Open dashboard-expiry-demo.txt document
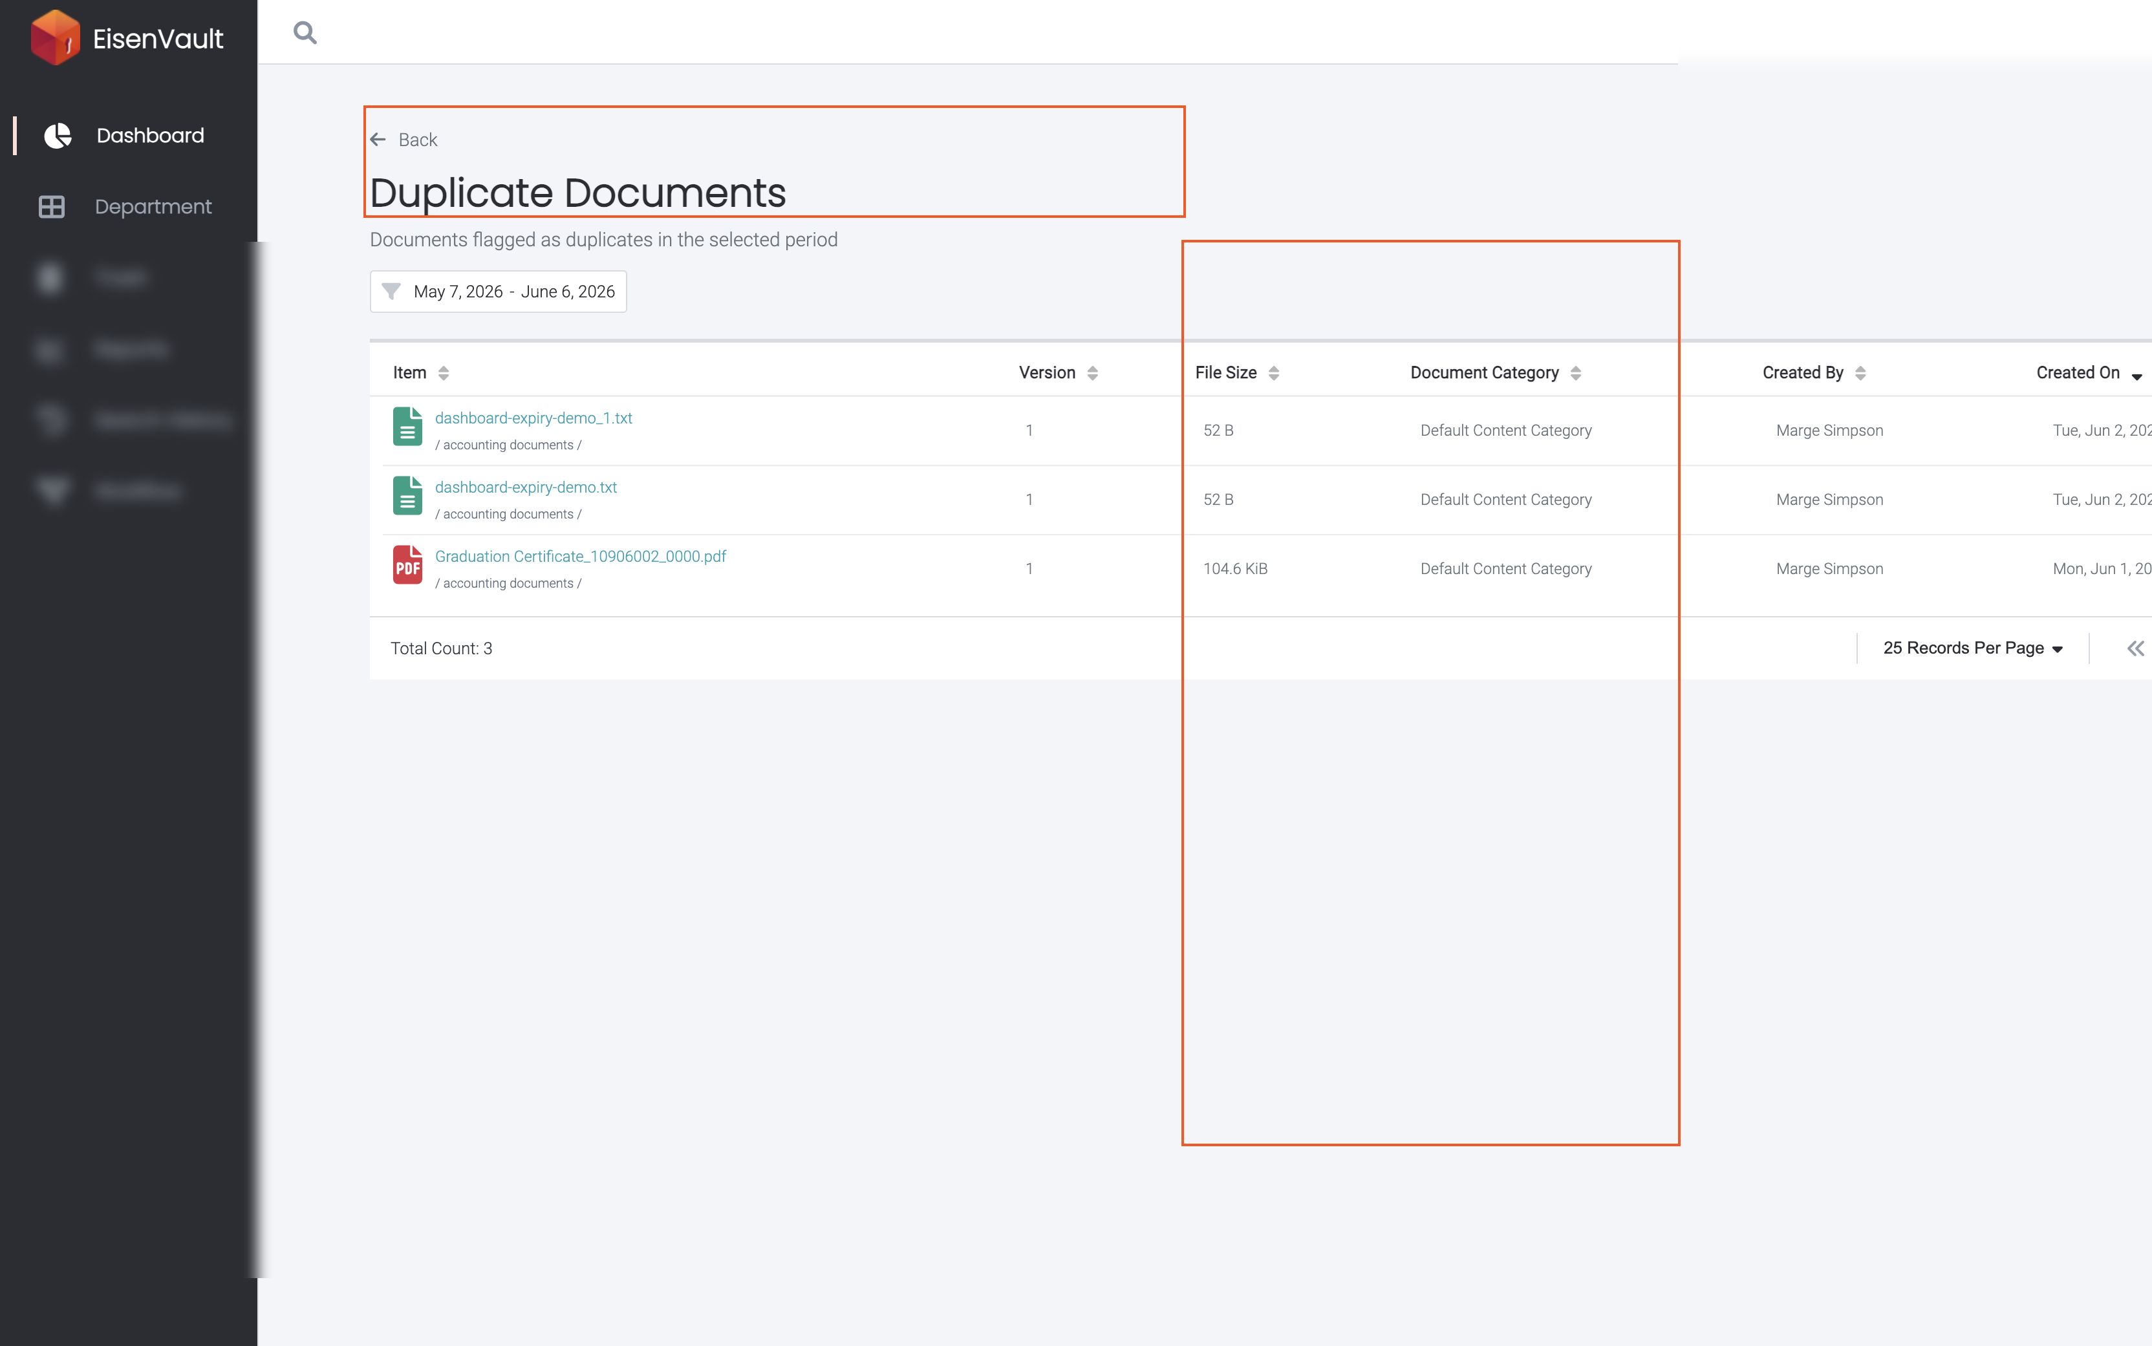Screen dimensions: 2152x1346 point(526,487)
